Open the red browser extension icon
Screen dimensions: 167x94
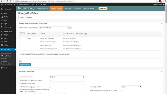pos(160,1)
